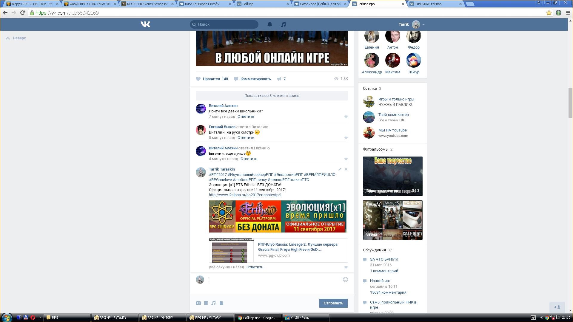Screen dimensions: 573x322
Task: Like Евгений Быков's comment
Action: (346, 138)
